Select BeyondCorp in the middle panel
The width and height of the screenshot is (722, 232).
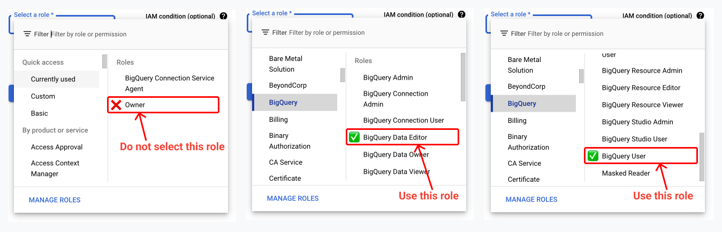(294, 85)
